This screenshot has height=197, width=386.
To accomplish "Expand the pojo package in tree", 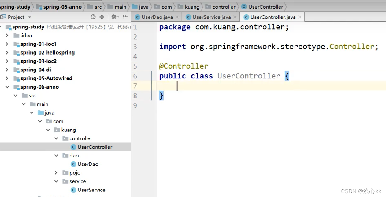I will coord(56,173).
